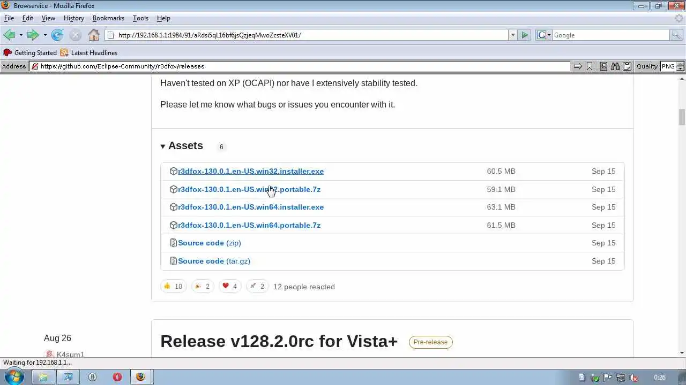Image resolution: width=686 pixels, height=385 pixels.
Task: Click the thumbs up reaction
Action: coord(174,287)
